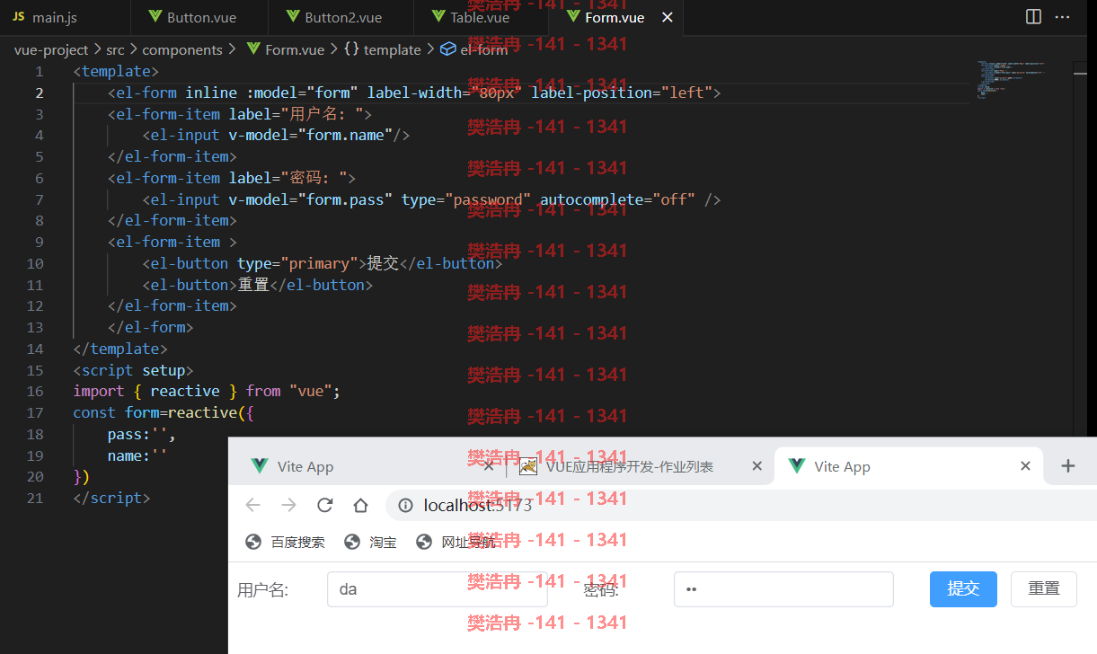
Task: Click Form.vue in the breadcrumb
Action: coord(295,49)
